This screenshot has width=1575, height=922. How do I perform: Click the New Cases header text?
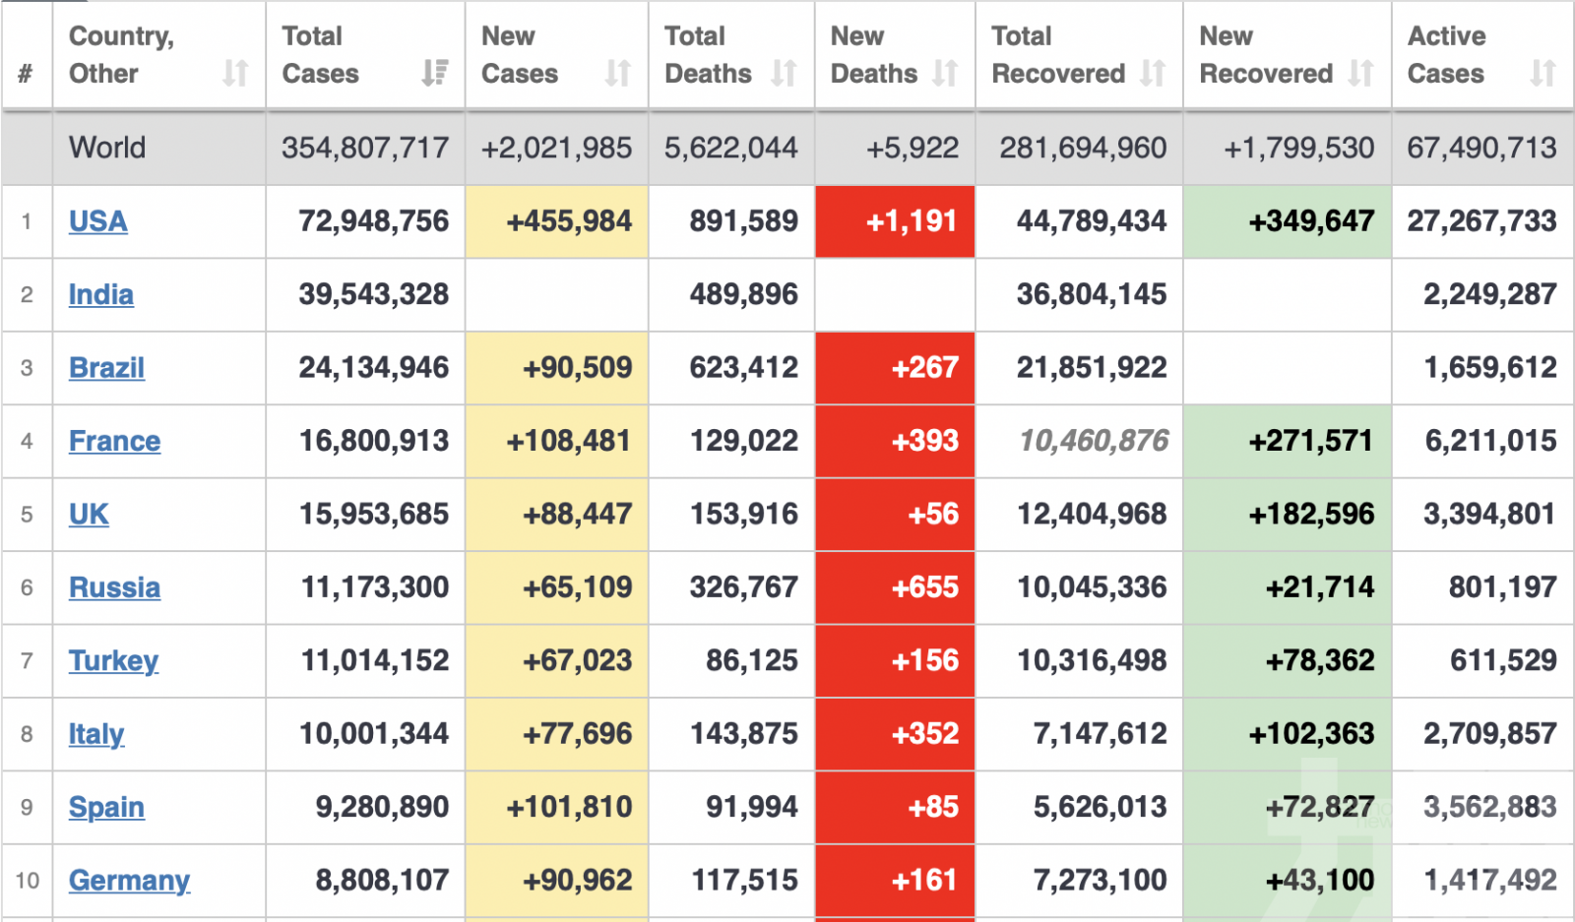point(519,54)
